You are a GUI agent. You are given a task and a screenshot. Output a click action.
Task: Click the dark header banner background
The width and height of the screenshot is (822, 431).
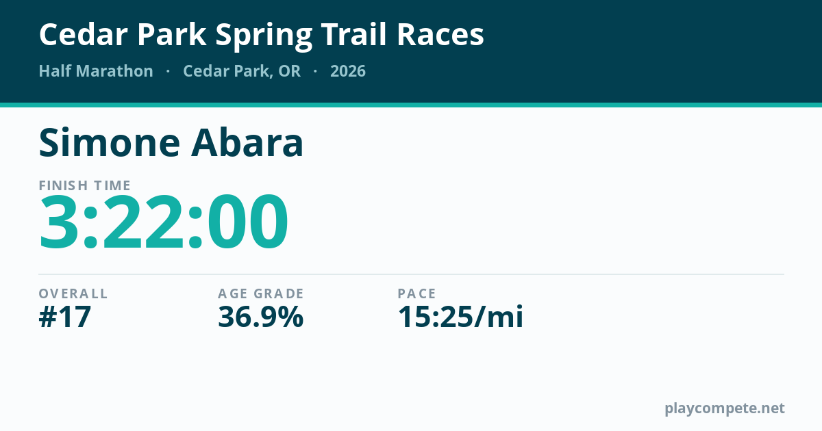coord(651,51)
